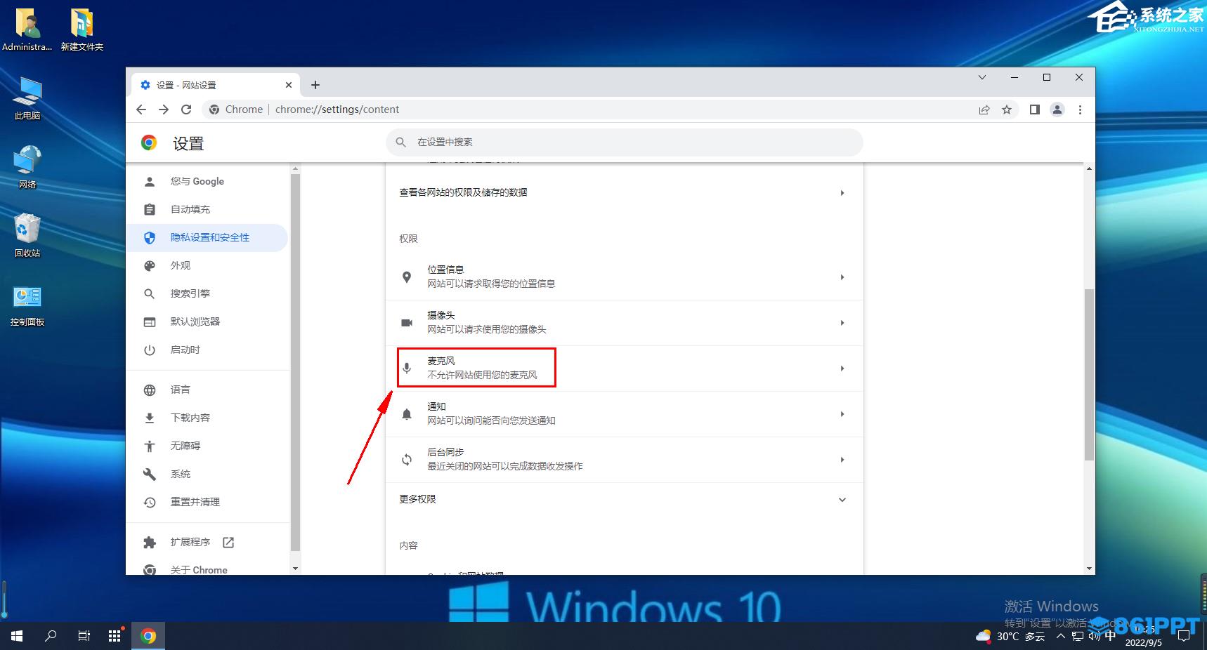The height and width of the screenshot is (650, 1207).
Task: Click the profile avatar icon
Action: (x=1057, y=110)
